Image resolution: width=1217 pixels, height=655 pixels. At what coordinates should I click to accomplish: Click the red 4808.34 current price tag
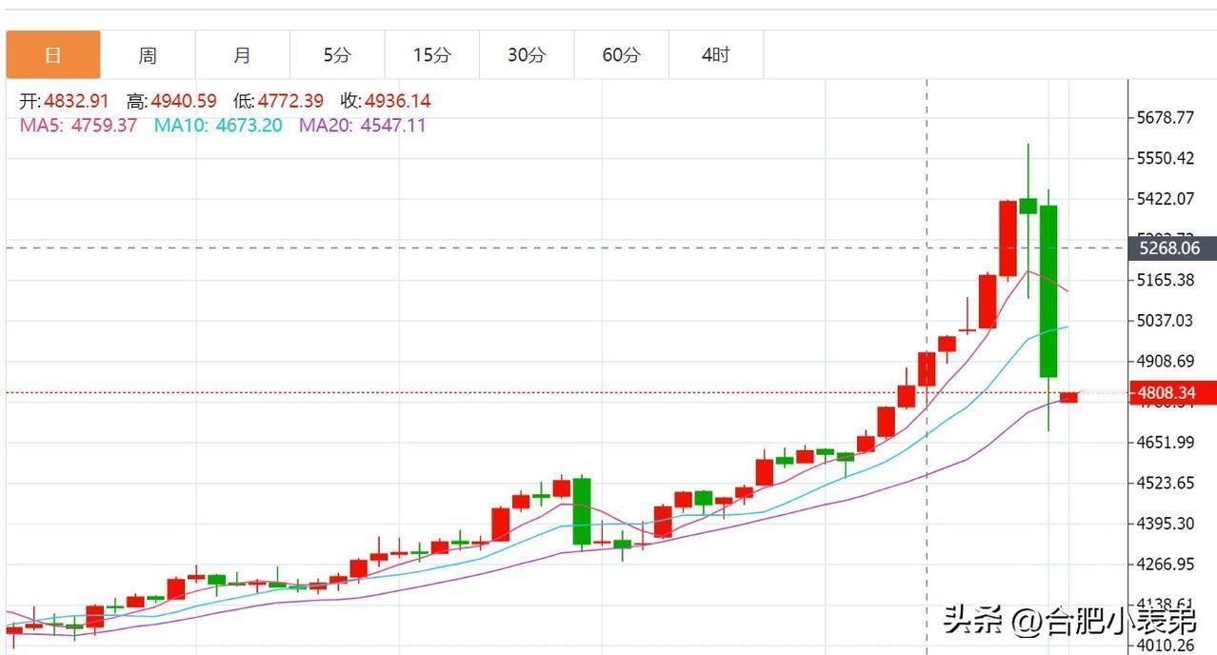[x=1172, y=392]
